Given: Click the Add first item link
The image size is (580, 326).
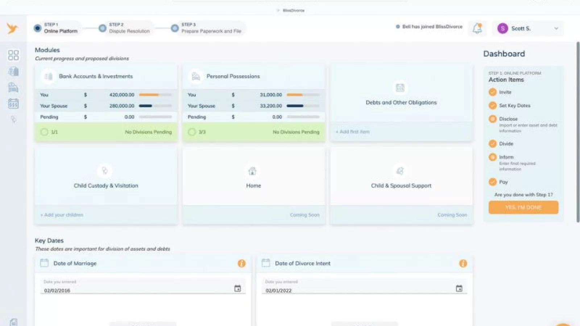Looking at the screenshot, I should click(x=353, y=132).
